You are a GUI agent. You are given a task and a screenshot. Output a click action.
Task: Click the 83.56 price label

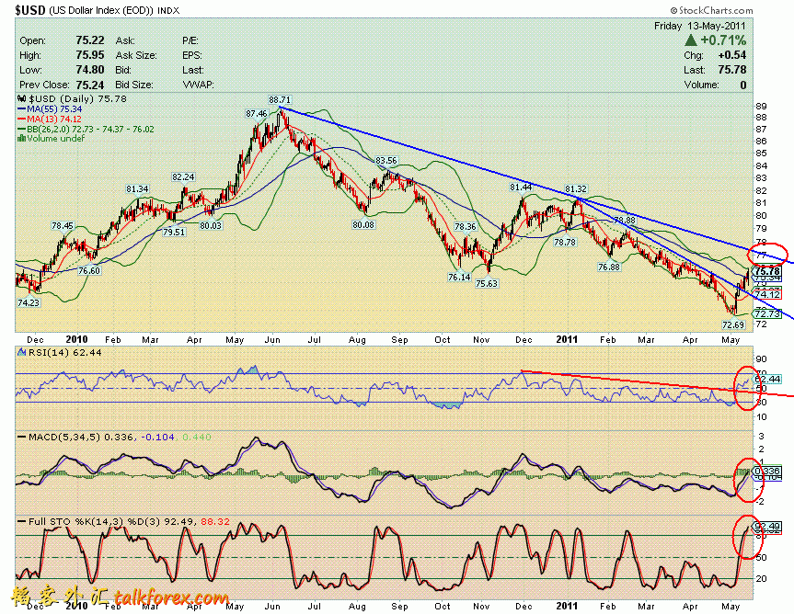click(x=386, y=160)
